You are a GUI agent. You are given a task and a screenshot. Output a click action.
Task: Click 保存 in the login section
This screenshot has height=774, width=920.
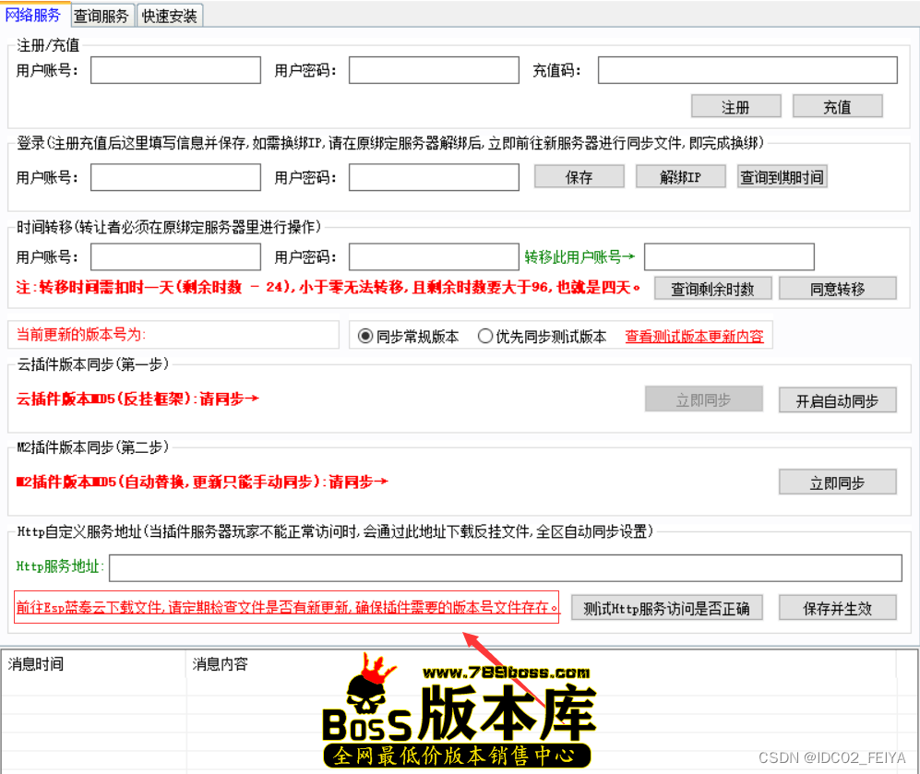click(x=579, y=177)
